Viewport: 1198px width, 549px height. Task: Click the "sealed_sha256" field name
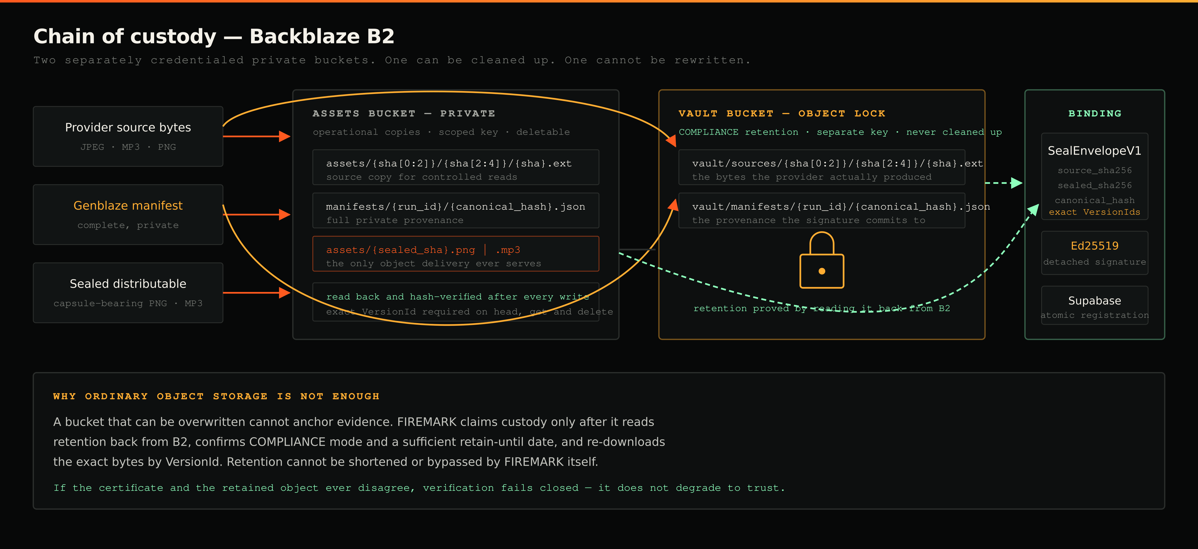coord(1095,185)
